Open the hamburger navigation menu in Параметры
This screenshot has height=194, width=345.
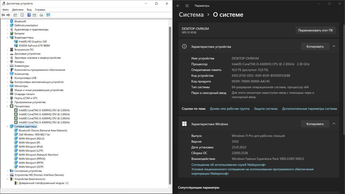tap(187, 6)
